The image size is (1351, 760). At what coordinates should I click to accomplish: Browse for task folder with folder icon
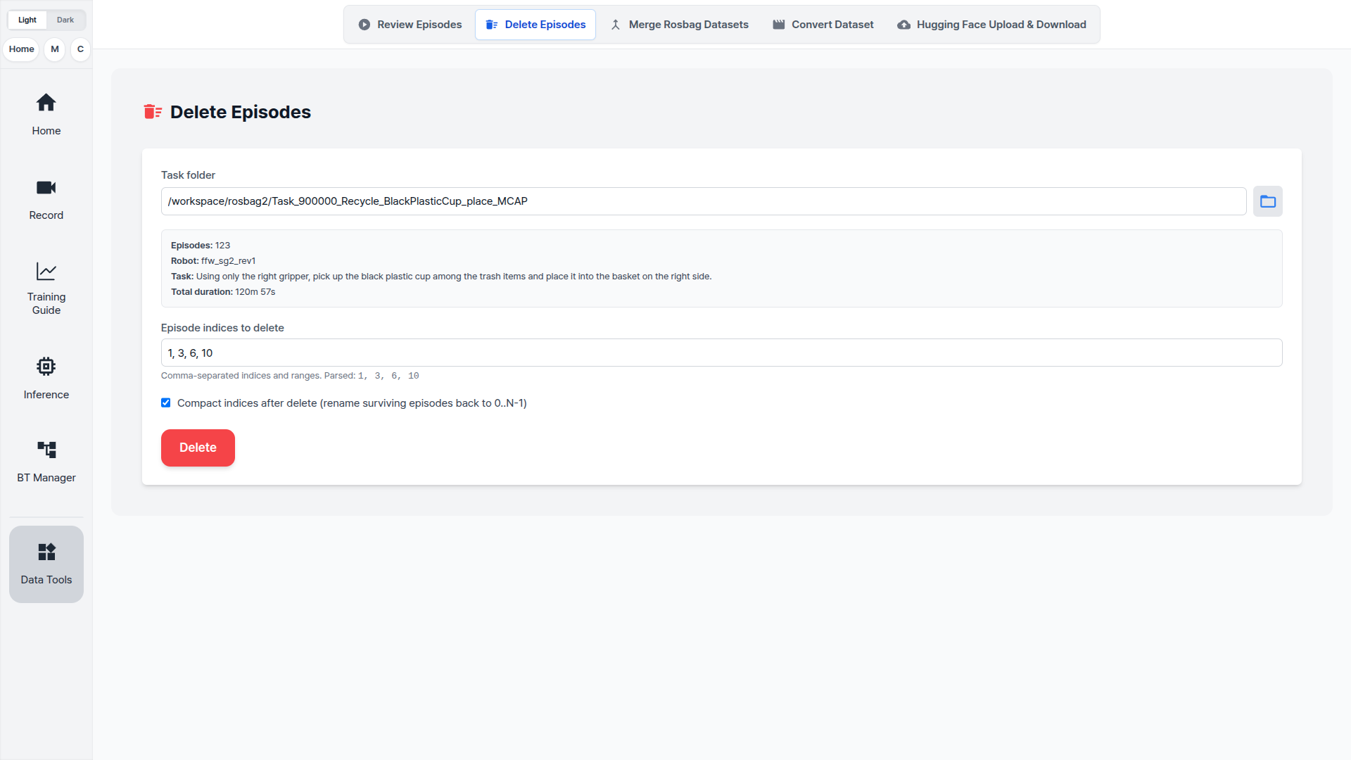(x=1267, y=201)
